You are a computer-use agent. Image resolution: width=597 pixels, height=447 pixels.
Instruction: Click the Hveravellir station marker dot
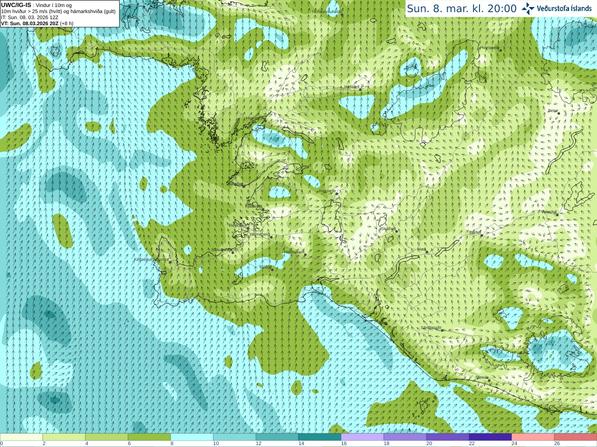tap(500, 50)
